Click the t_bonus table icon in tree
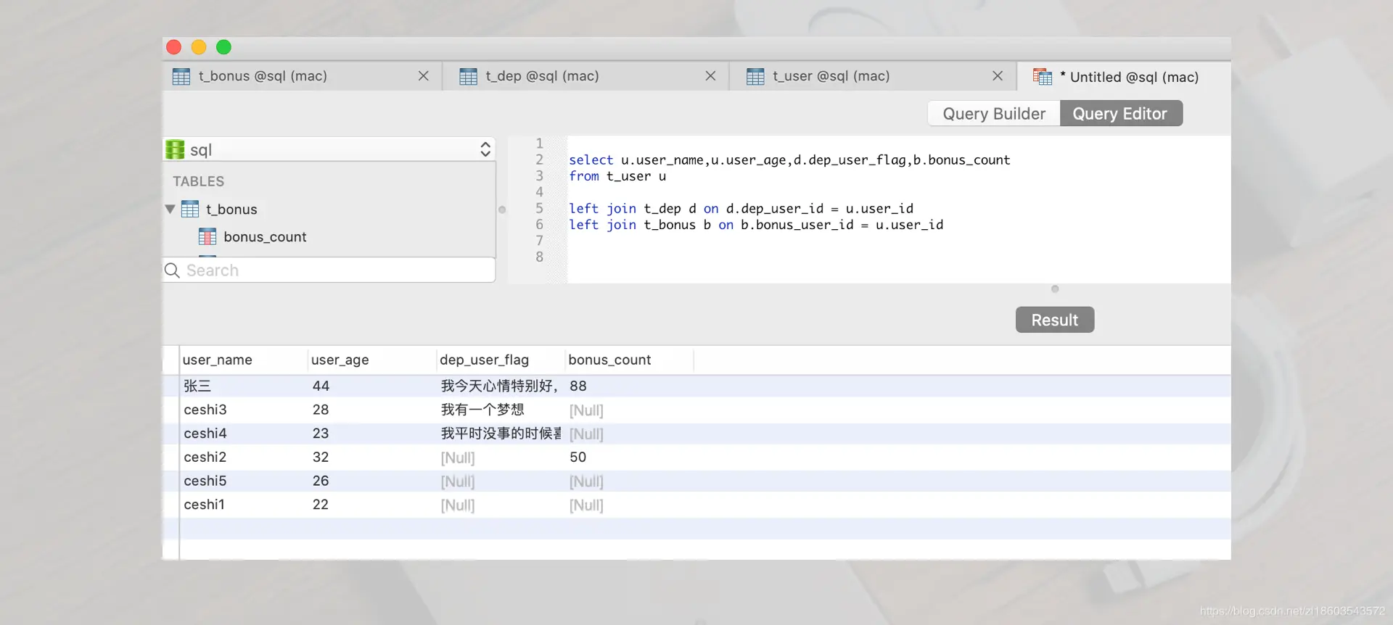 [x=190, y=210]
